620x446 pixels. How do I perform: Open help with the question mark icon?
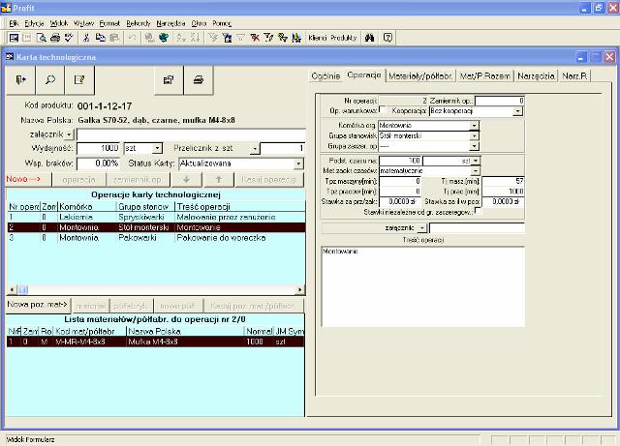(x=387, y=38)
